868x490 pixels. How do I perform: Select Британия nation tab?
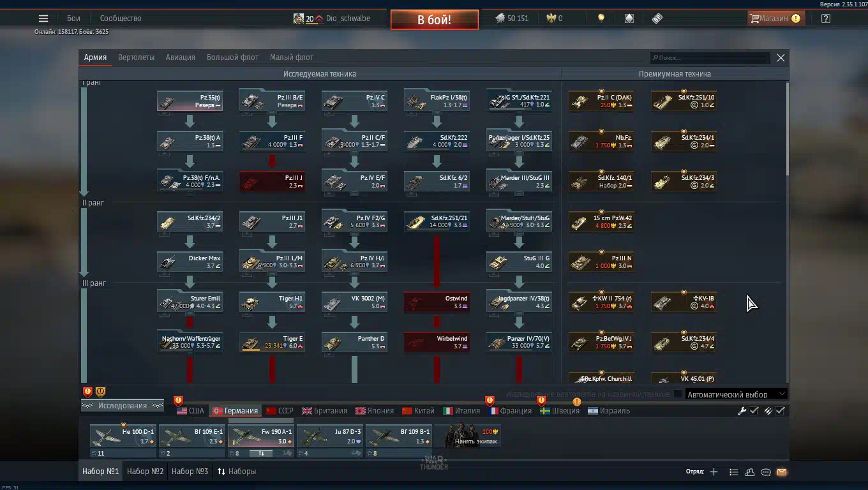pos(325,411)
